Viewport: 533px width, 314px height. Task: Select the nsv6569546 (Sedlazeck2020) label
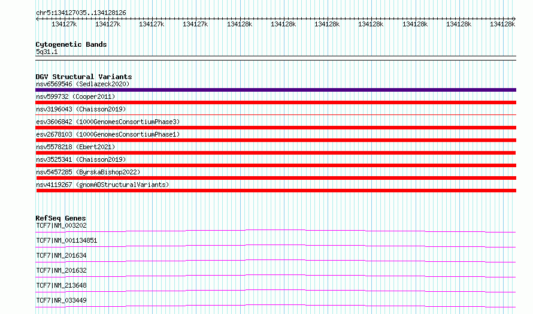click(x=83, y=84)
